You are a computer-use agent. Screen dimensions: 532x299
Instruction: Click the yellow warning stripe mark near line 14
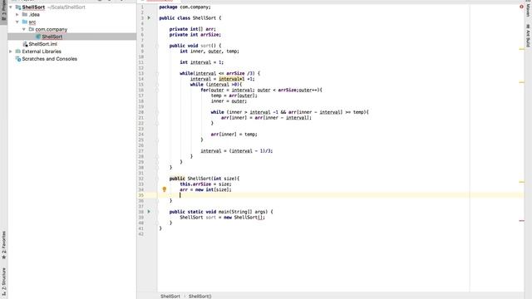tap(521, 82)
